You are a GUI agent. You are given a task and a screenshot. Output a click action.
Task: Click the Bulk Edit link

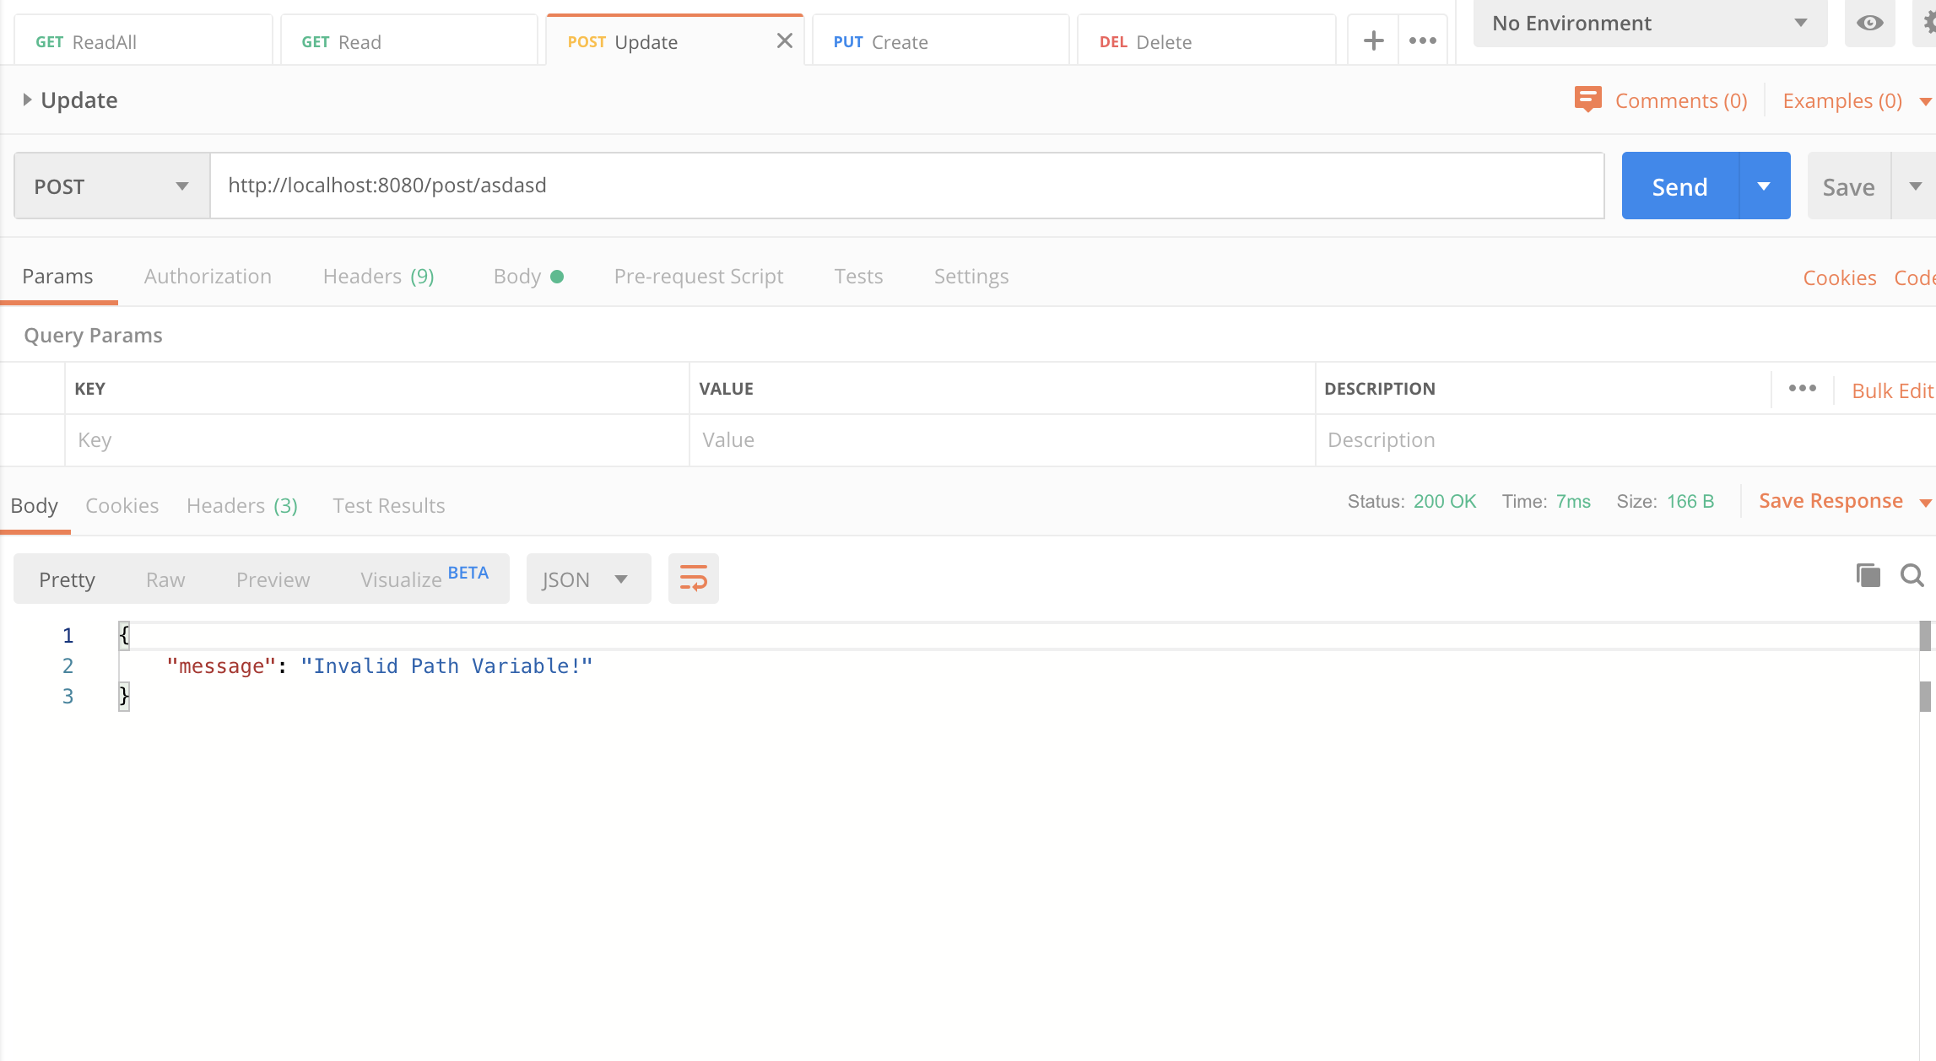pos(1891,390)
